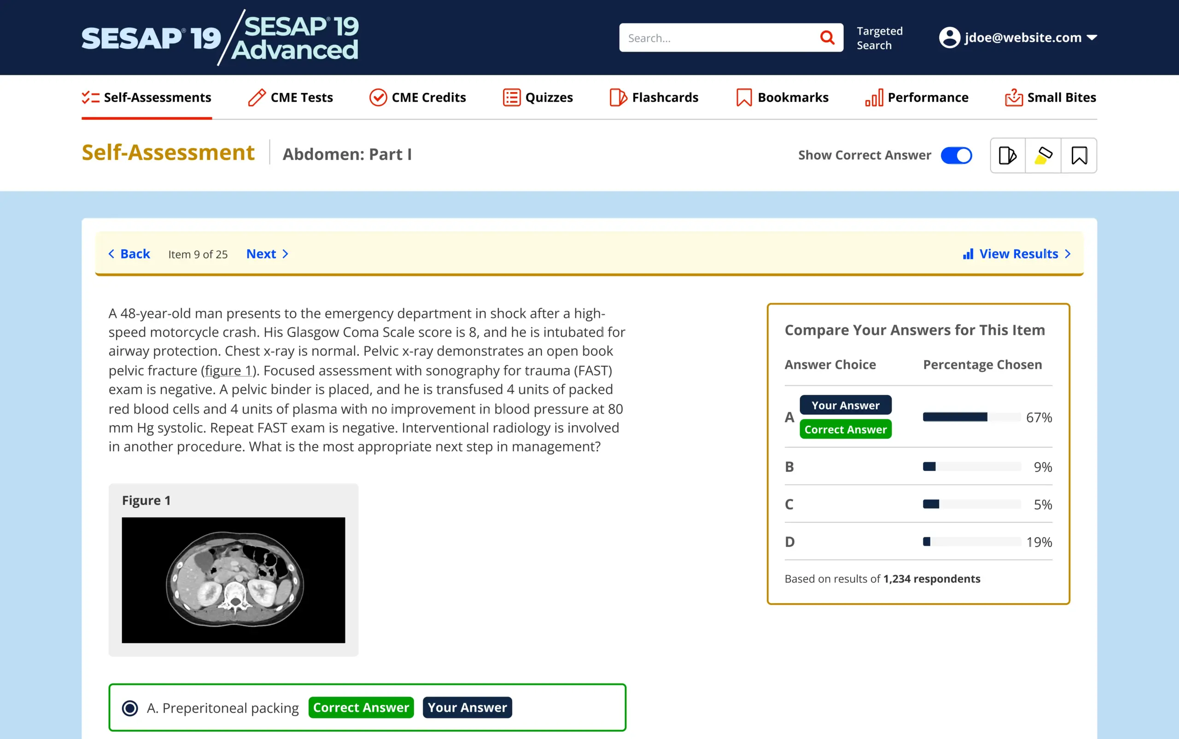The height and width of the screenshot is (739, 1179).
Task: Click the Targeted Search link
Action: tap(880, 38)
